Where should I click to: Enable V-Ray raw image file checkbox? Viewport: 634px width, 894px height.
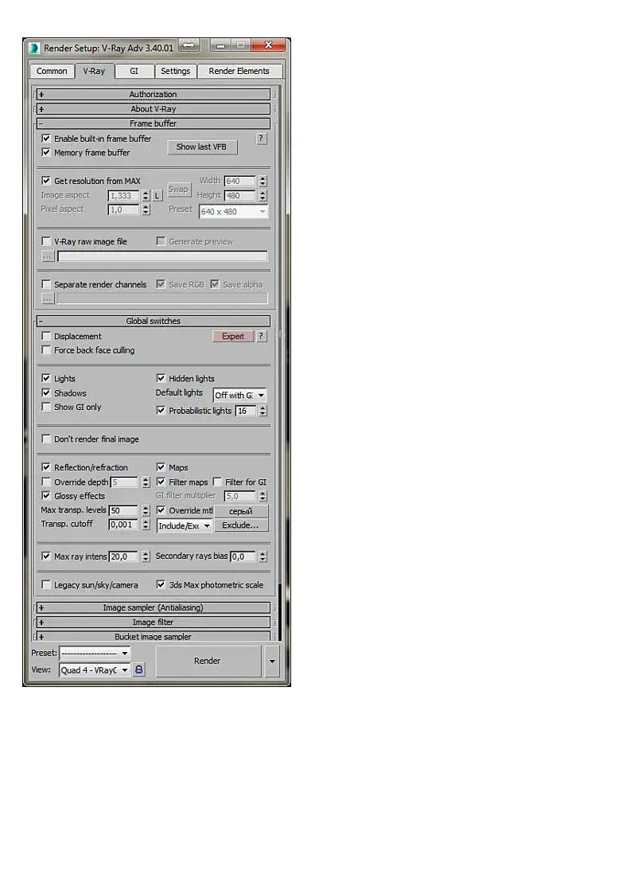pos(46,242)
